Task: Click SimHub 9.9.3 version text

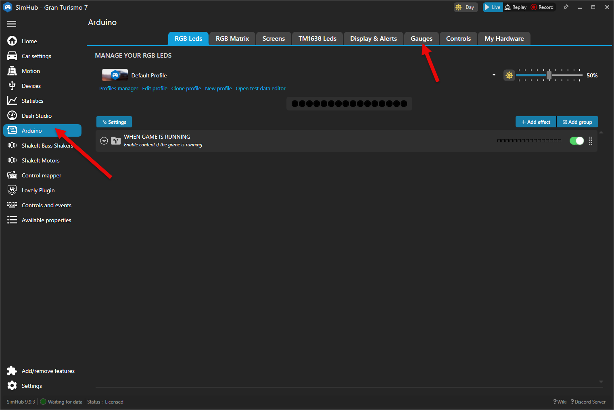Action: (x=21, y=402)
